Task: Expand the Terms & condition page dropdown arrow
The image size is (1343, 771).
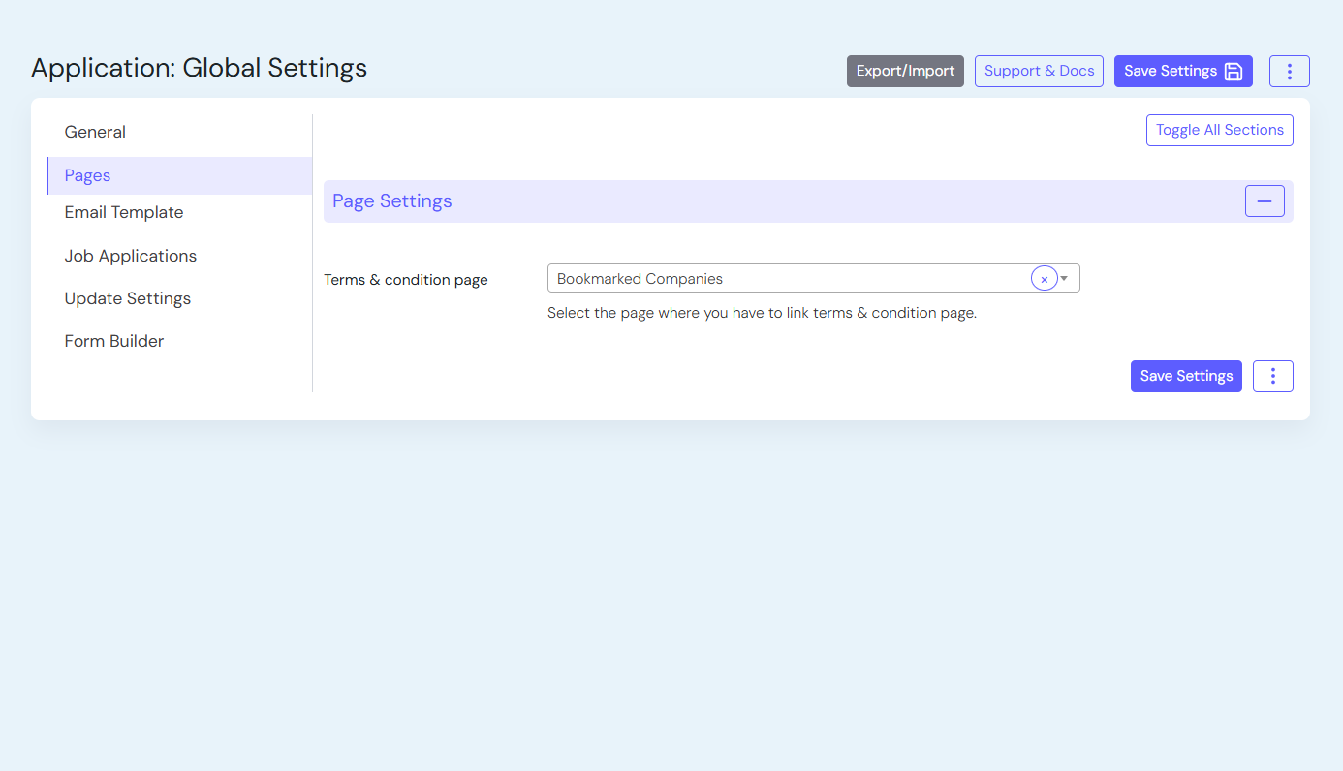Action: (1065, 279)
